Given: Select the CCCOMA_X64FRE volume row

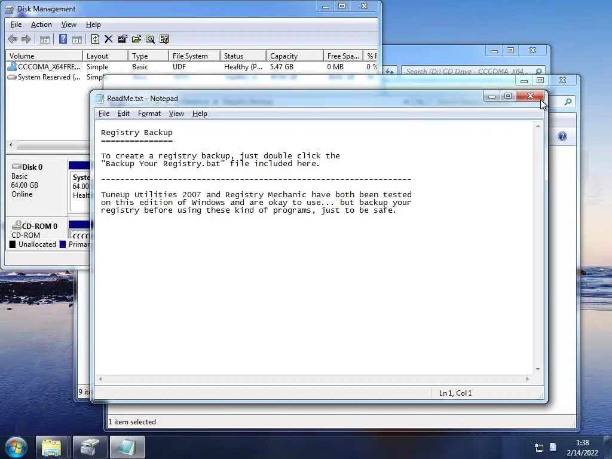Looking at the screenshot, I should coord(191,67).
